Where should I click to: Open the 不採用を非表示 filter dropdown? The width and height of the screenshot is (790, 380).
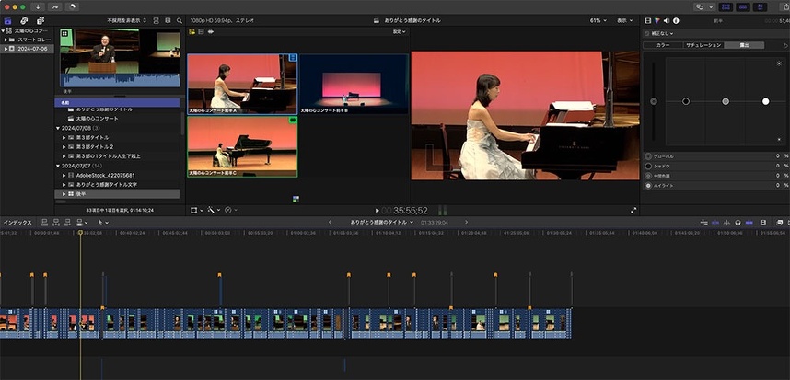(128, 19)
